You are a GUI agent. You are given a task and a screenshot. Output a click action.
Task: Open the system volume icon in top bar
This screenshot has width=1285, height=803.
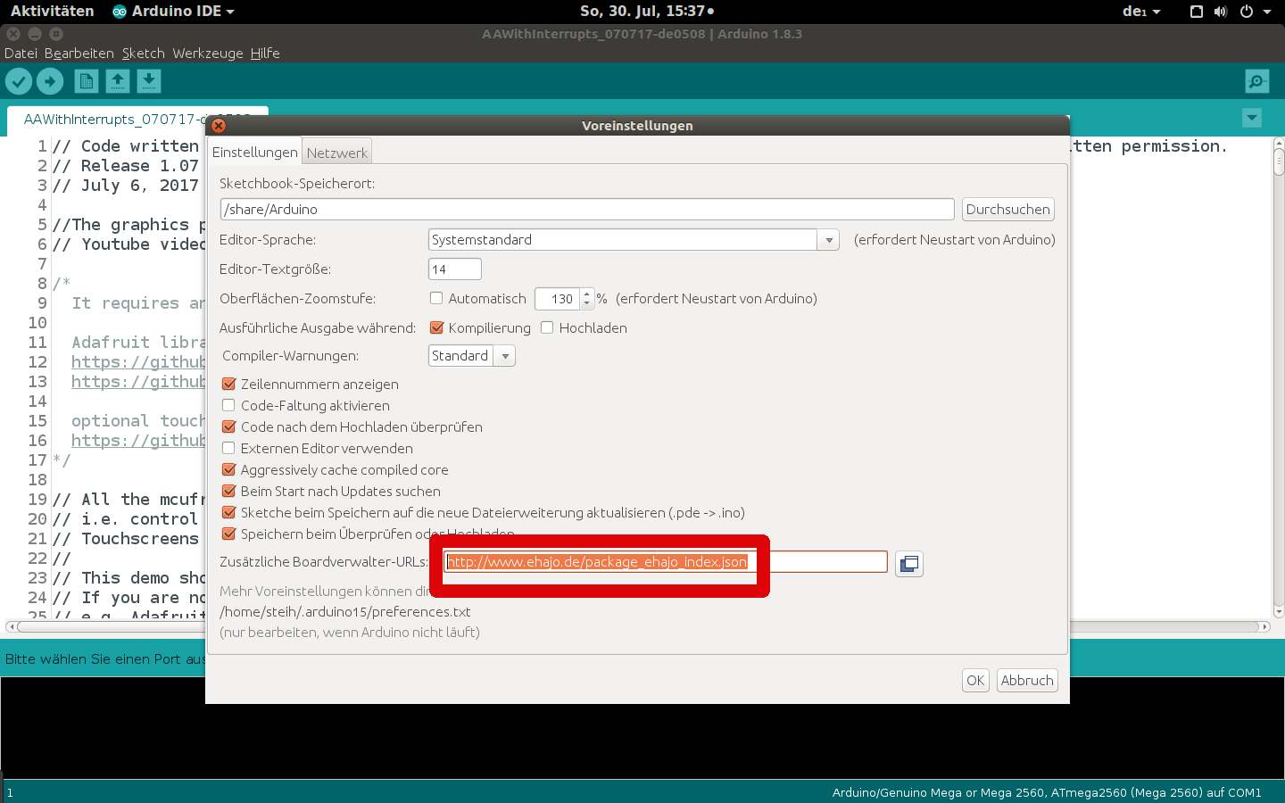click(x=1221, y=12)
